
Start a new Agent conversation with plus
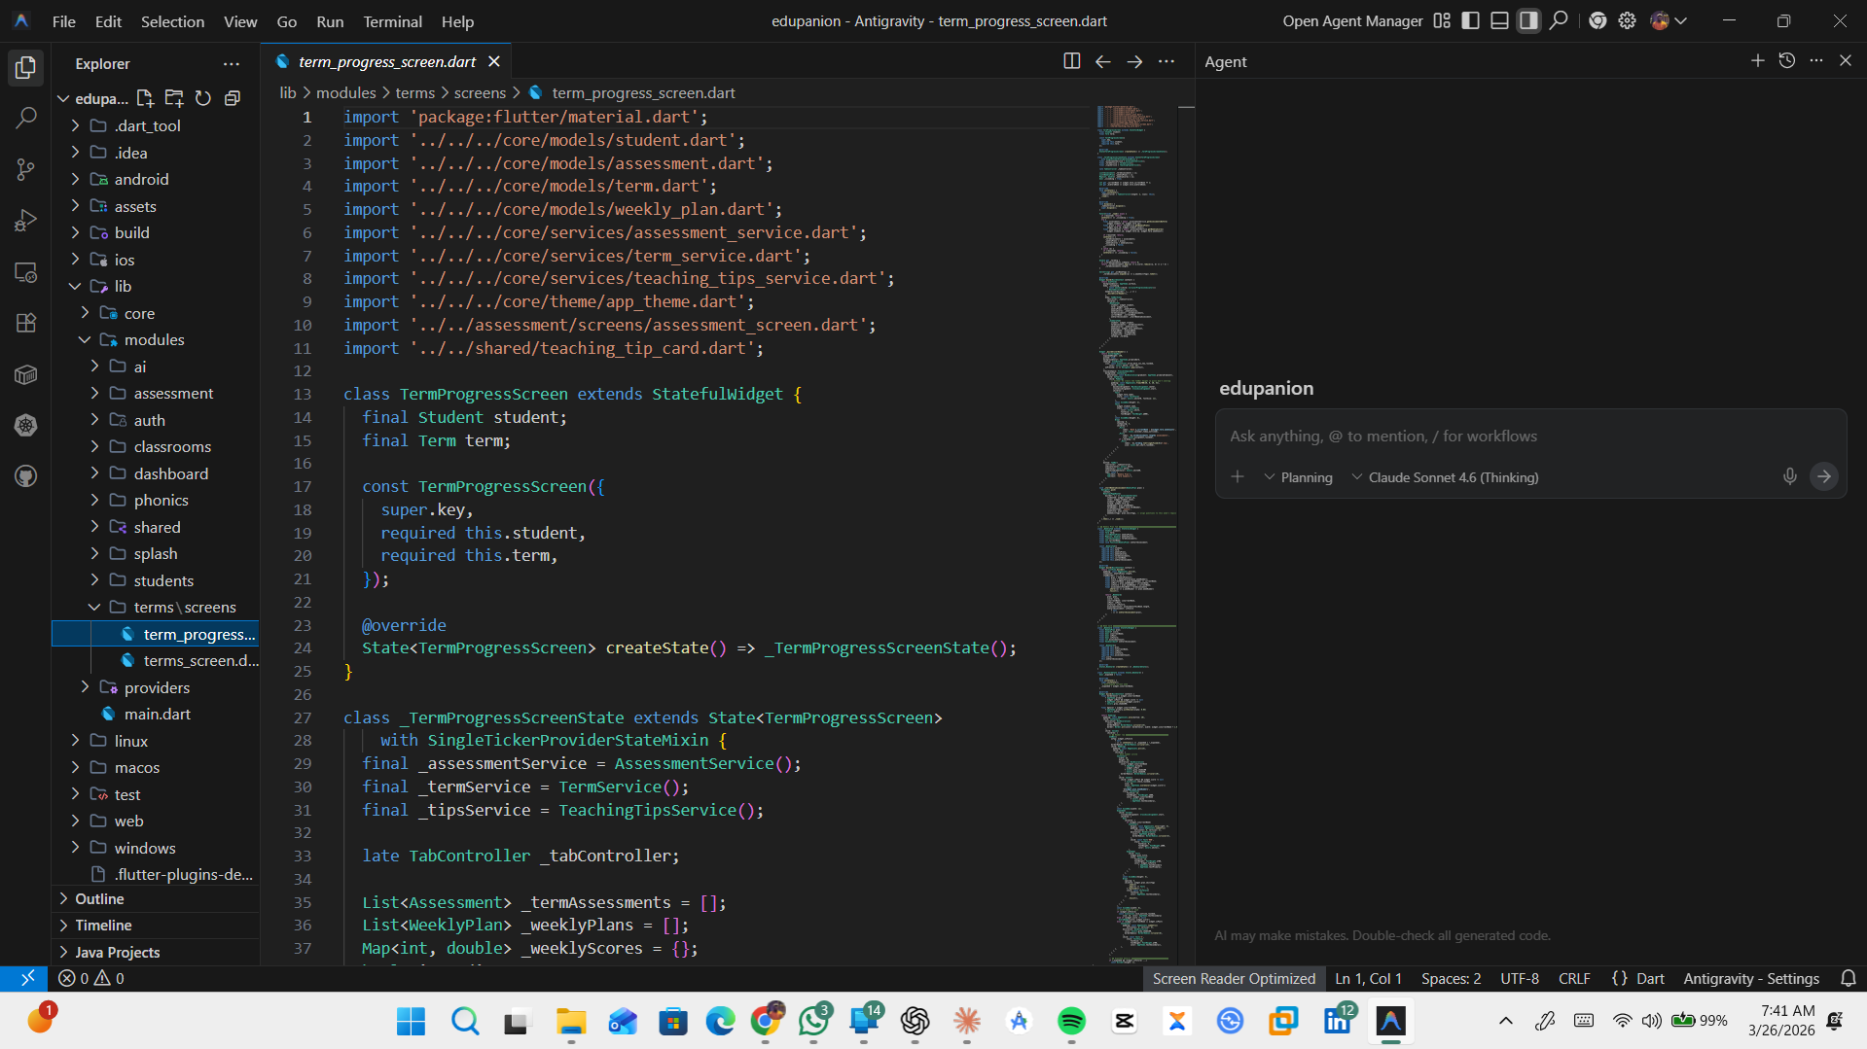pos(1757,60)
